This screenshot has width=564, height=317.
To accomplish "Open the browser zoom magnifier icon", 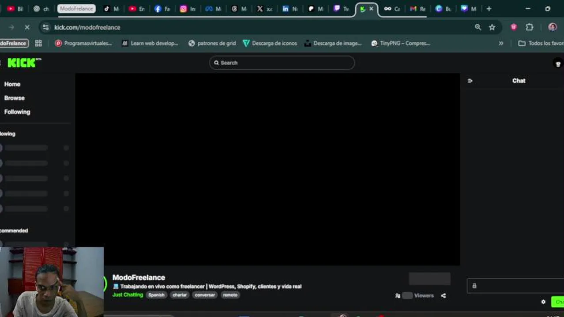I will (x=478, y=27).
